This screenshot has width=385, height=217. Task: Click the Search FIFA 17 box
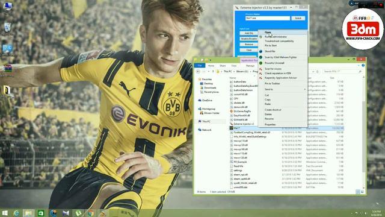coord(342,71)
